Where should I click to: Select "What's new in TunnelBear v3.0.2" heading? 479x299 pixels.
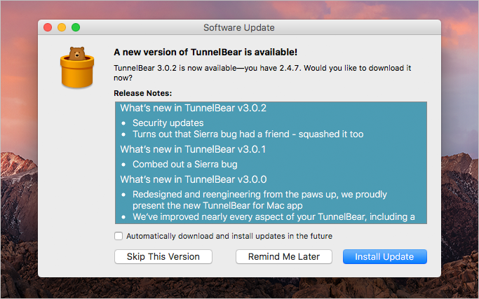click(193, 108)
